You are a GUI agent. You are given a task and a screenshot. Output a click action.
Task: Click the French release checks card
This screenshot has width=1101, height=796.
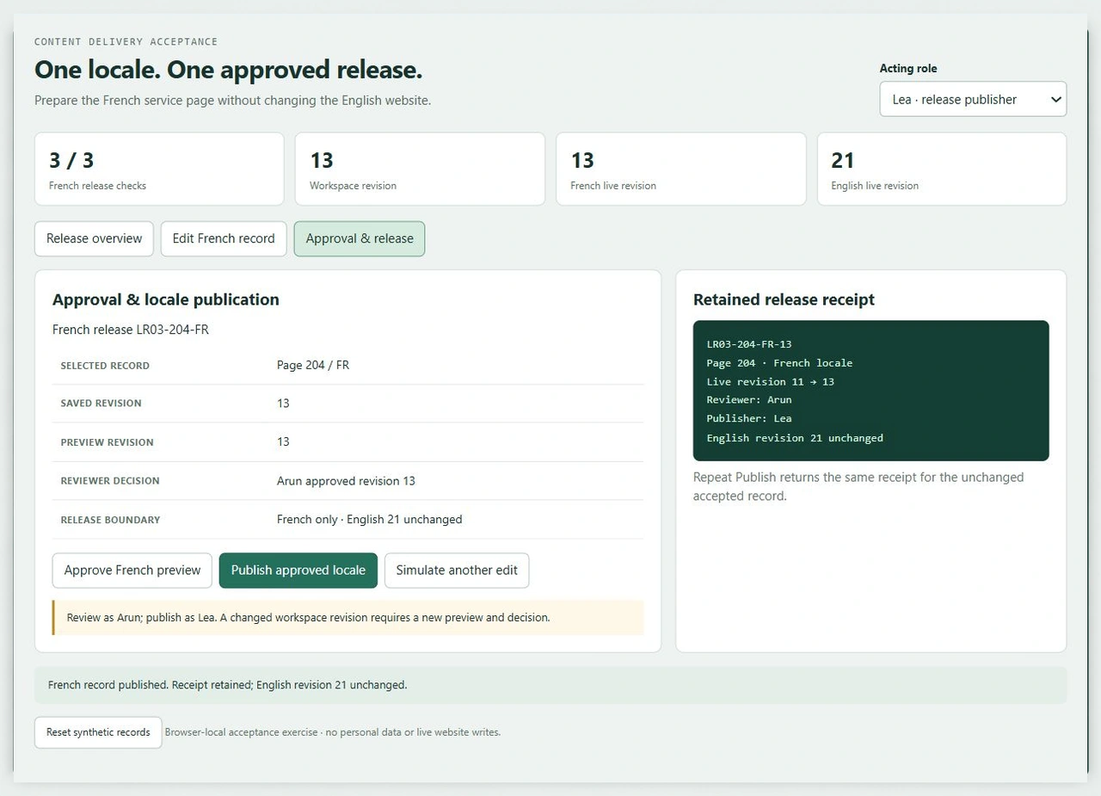coord(159,169)
